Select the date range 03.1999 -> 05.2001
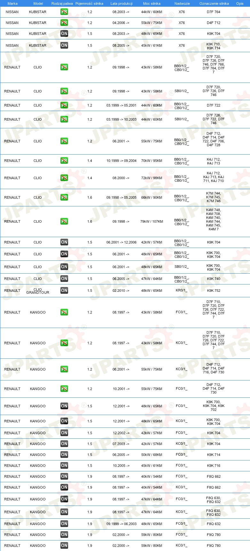Viewport: 250px width, 551px height. (121, 105)
